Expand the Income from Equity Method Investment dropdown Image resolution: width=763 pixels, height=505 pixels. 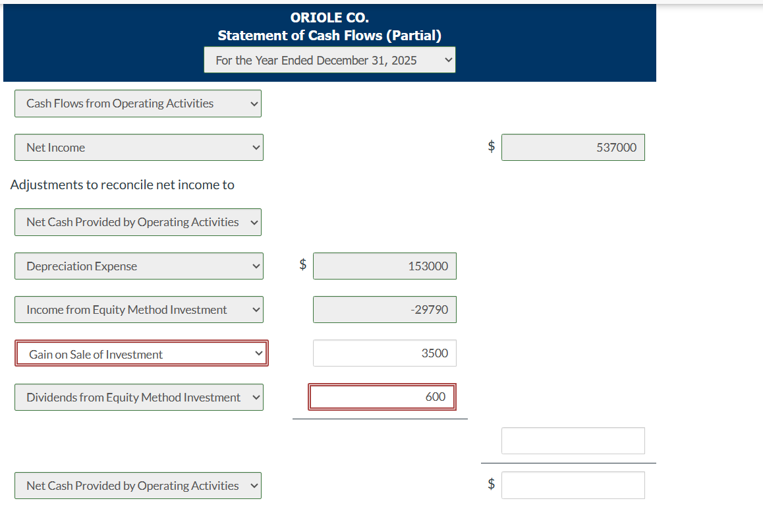coord(138,309)
